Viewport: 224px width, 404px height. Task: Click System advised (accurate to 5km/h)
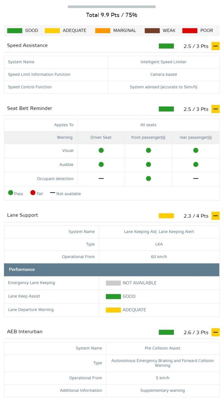(163, 87)
